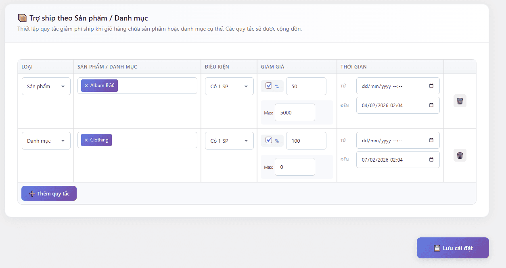Save settings with Lưu cài đặt button

point(453,248)
